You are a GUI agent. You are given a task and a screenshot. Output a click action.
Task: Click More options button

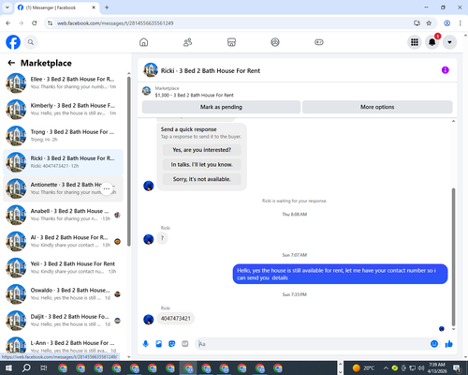pyautogui.click(x=377, y=107)
